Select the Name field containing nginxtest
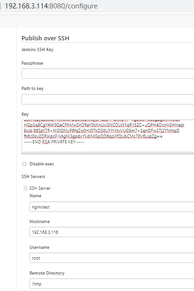 tap(112, 207)
